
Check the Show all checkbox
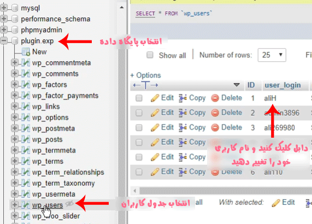[150, 55]
